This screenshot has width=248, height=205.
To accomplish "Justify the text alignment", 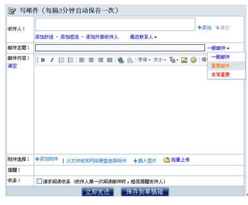I will click(x=110, y=60).
